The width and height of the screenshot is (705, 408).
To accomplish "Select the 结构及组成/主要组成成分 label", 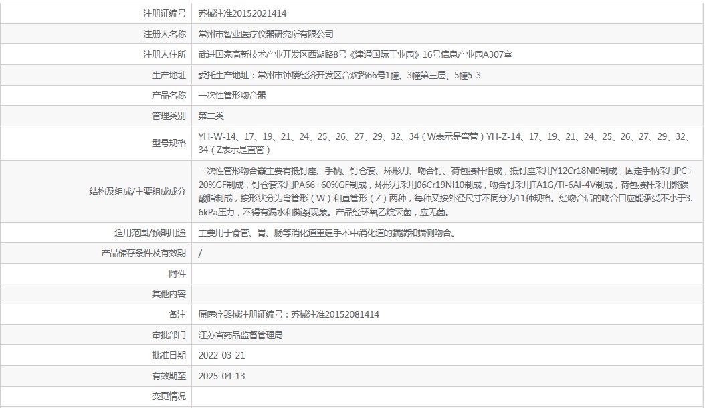I will (138, 192).
